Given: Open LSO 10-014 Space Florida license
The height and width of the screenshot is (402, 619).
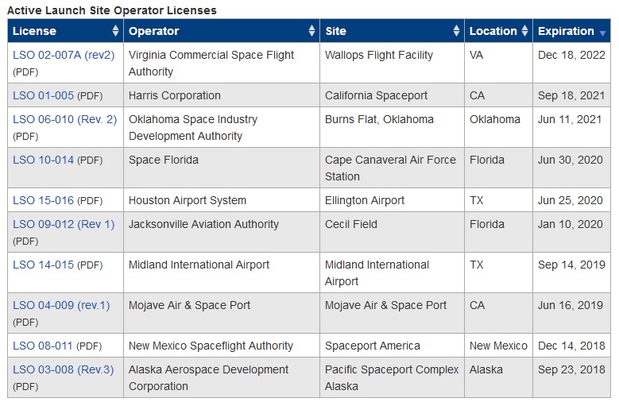Looking at the screenshot, I should point(43,160).
